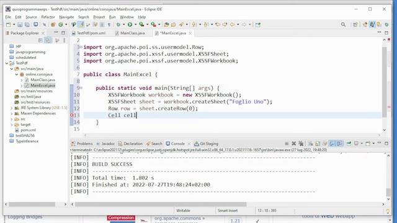Click the Pin Editor toolbar icon
The image size is (397, 223).
(x=258, y=25)
